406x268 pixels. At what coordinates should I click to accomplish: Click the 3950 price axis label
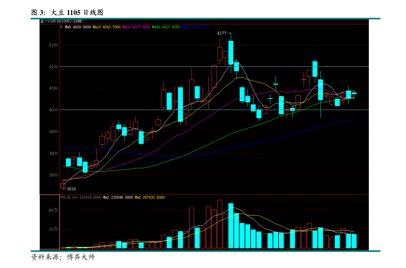tap(54, 132)
